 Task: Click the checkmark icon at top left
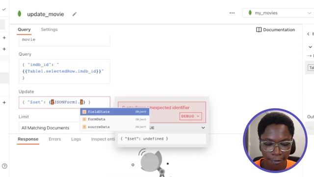tap(4, 9)
